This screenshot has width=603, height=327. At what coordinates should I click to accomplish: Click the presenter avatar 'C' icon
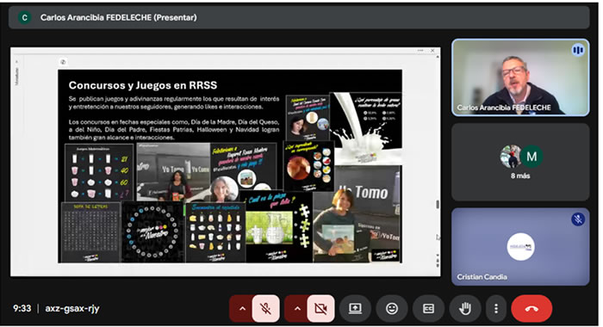pos(25,17)
